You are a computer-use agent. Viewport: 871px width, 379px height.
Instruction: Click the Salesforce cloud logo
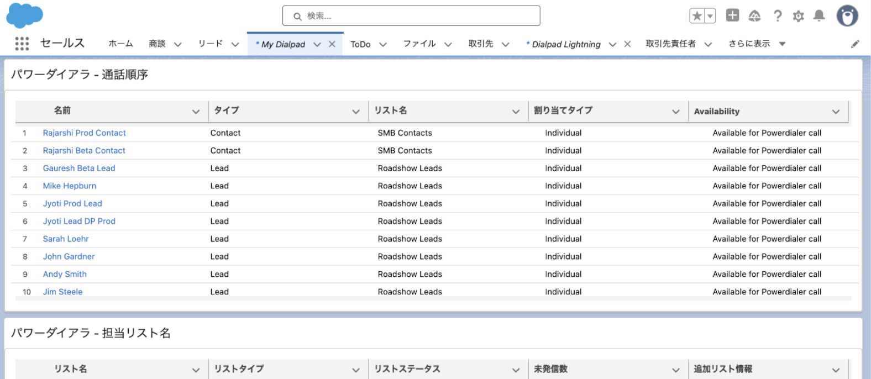(24, 15)
